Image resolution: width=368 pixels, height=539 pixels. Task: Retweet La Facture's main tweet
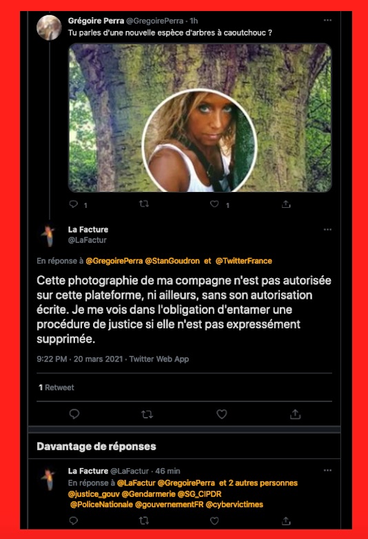pos(147,414)
